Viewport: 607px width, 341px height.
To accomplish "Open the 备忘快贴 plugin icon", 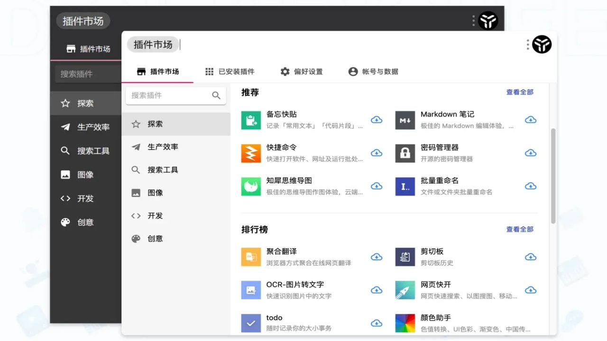I will 251,120.
